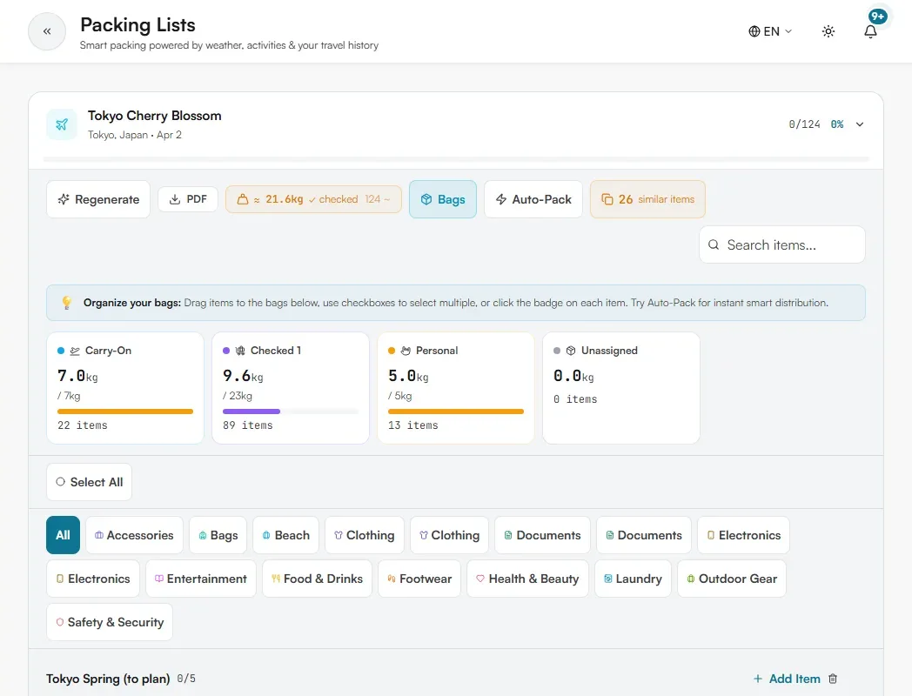Image resolution: width=912 pixels, height=696 pixels.
Task: Show the Entertainment category
Action: [x=201, y=579]
